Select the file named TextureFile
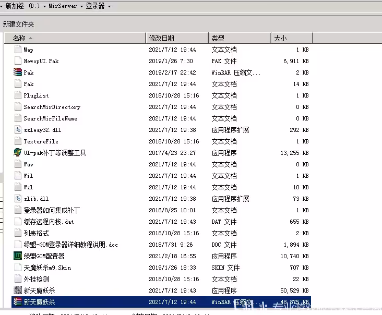 [41, 141]
